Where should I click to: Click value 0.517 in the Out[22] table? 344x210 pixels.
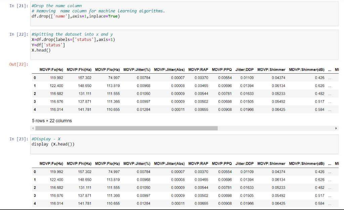[319, 101]
